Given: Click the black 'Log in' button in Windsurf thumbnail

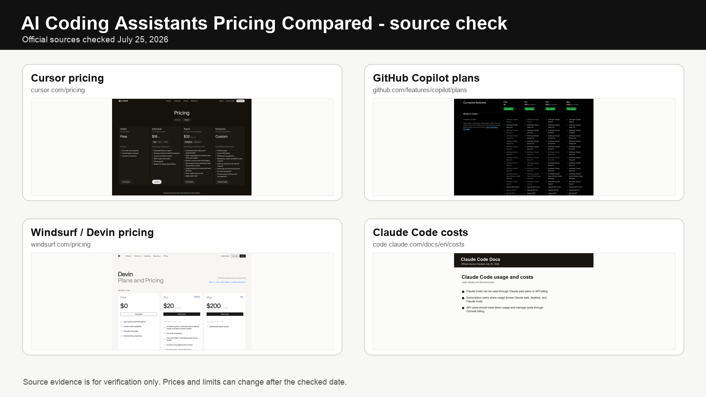Looking at the screenshot, I should (243, 256).
